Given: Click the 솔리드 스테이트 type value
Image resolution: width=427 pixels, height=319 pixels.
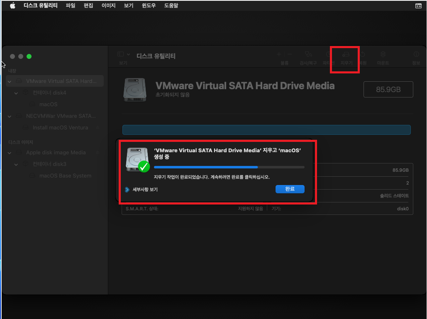Looking at the screenshot, I should [394, 196].
